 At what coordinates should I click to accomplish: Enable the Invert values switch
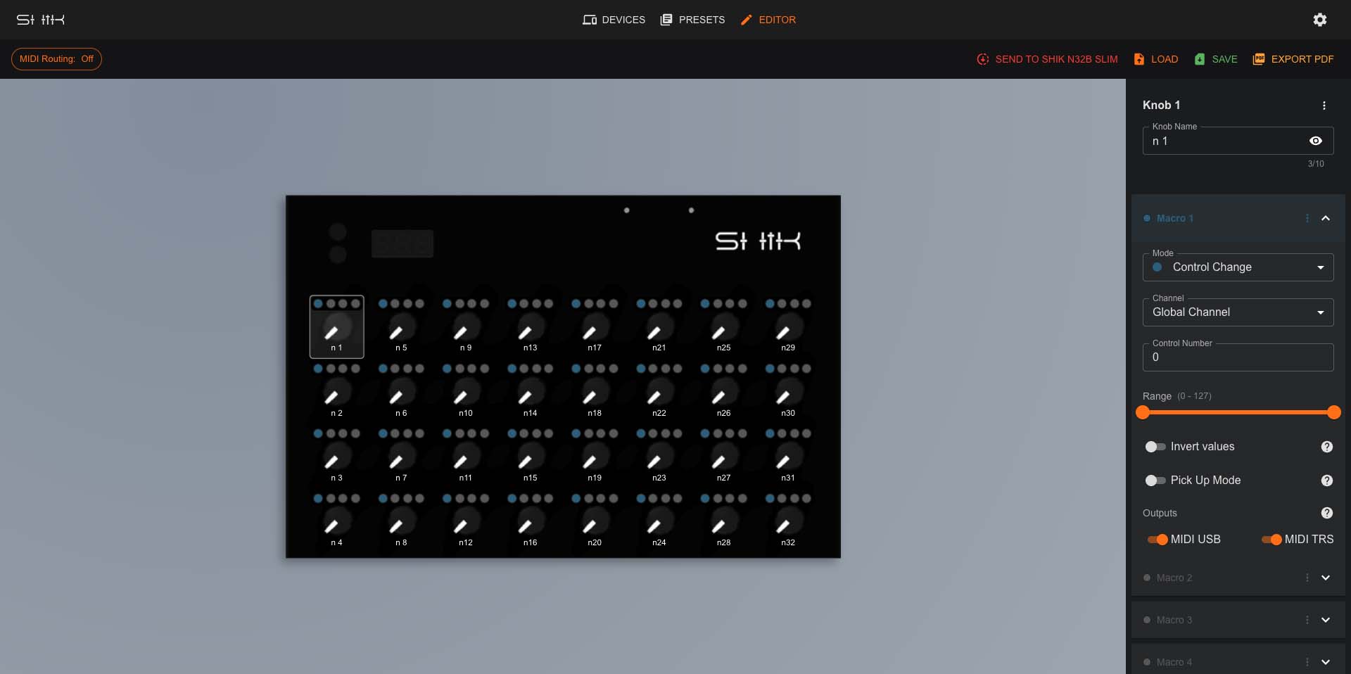(1155, 447)
